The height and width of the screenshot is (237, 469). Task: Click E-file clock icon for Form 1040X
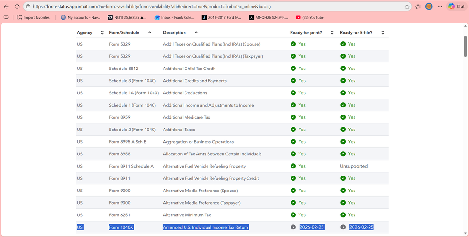[x=343, y=227]
